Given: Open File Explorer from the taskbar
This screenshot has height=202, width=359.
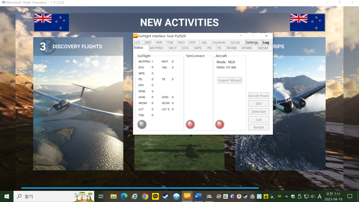Looking at the screenshot, I should (x=113, y=197).
